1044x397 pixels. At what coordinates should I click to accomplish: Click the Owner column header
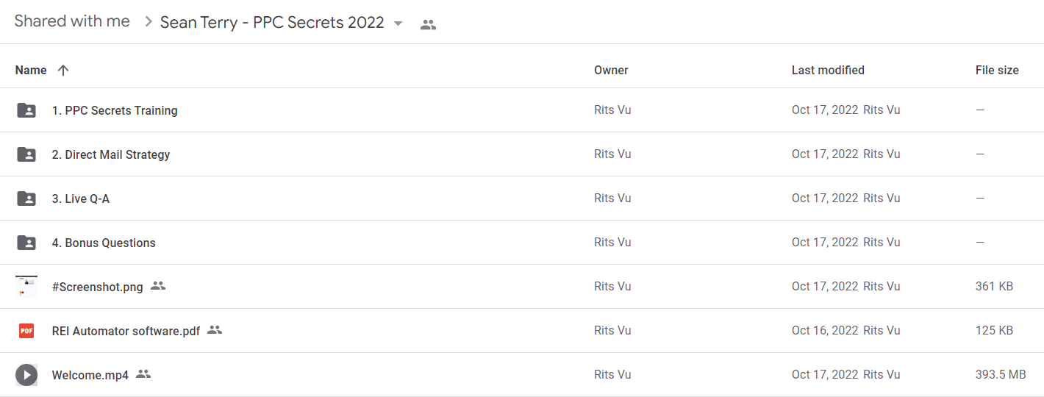pos(611,71)
